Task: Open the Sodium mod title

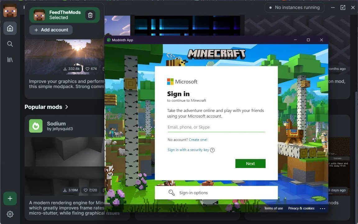Action: (x=56, y=124)
